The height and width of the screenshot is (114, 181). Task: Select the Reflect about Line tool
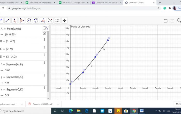(50, 20)
